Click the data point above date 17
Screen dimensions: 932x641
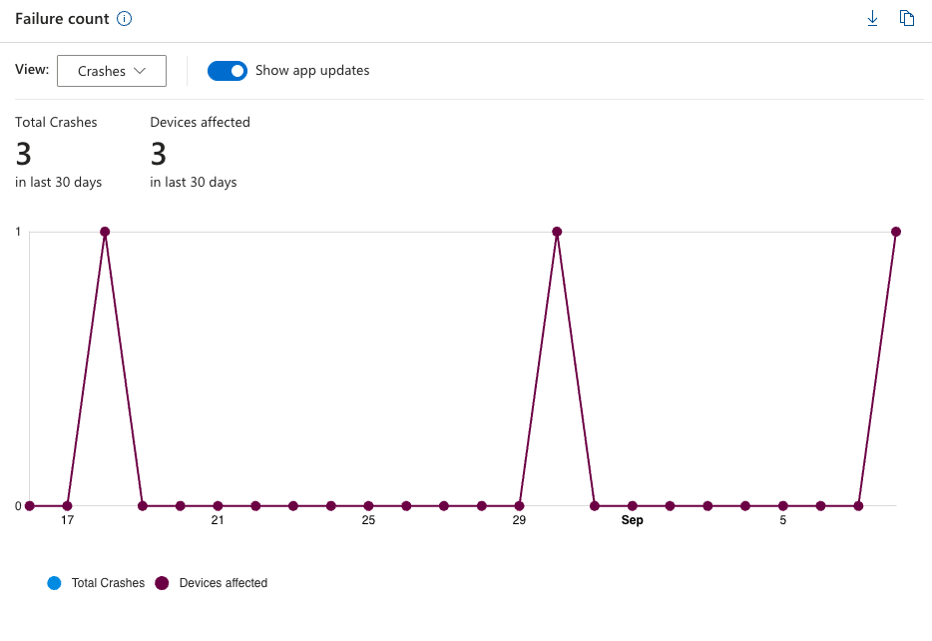coord(67,506)
